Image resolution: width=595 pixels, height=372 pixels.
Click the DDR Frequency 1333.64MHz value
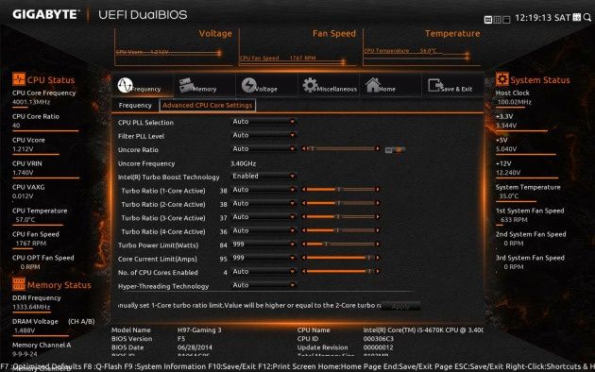click(31, 307)
